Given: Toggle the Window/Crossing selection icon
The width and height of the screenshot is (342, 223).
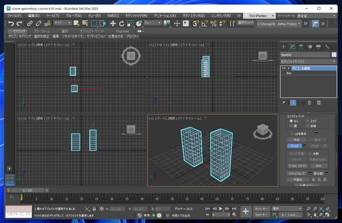Looking at the screenshot, I should tap(103, 23).
